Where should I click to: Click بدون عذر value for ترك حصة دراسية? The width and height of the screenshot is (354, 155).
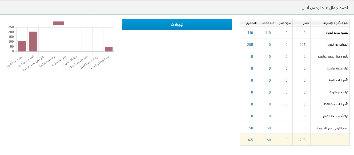click(287, 69)
